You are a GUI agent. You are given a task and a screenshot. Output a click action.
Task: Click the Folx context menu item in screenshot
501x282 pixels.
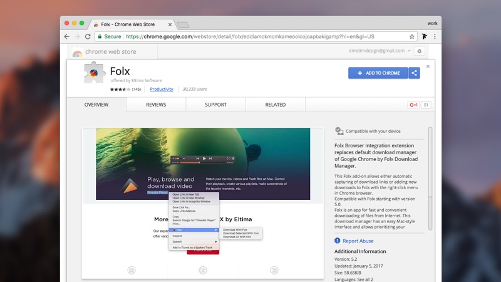194,230
